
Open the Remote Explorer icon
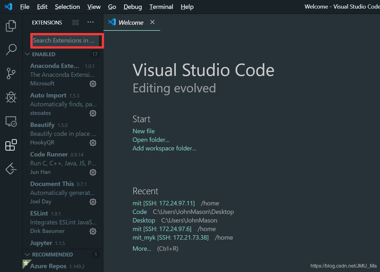pyautogui.click(x=11, y=121)
